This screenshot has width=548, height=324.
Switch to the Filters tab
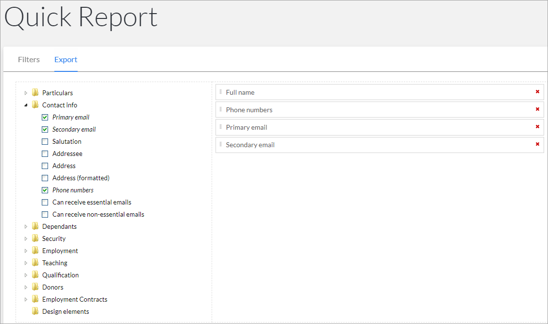tap(29, 59)
